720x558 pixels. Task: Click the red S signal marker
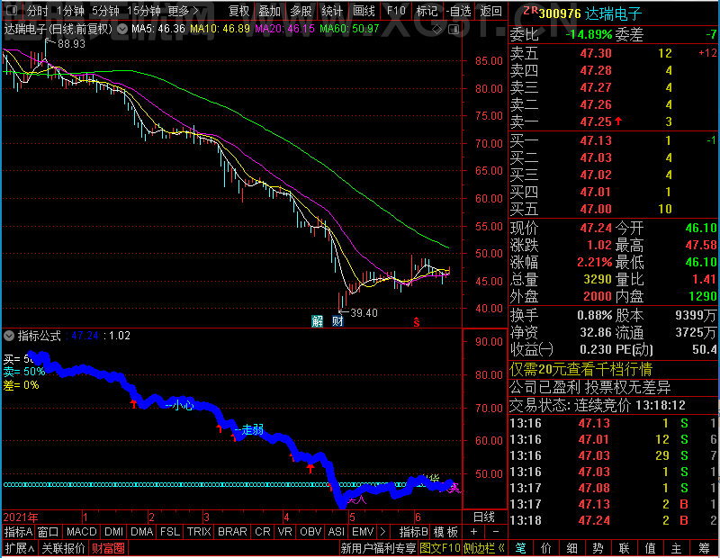pyautogui.click(x=417, y=322)
